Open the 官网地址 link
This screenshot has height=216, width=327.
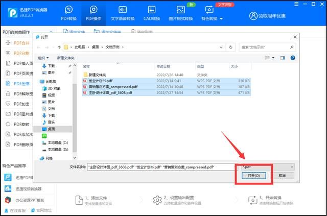tap(41, 210)
